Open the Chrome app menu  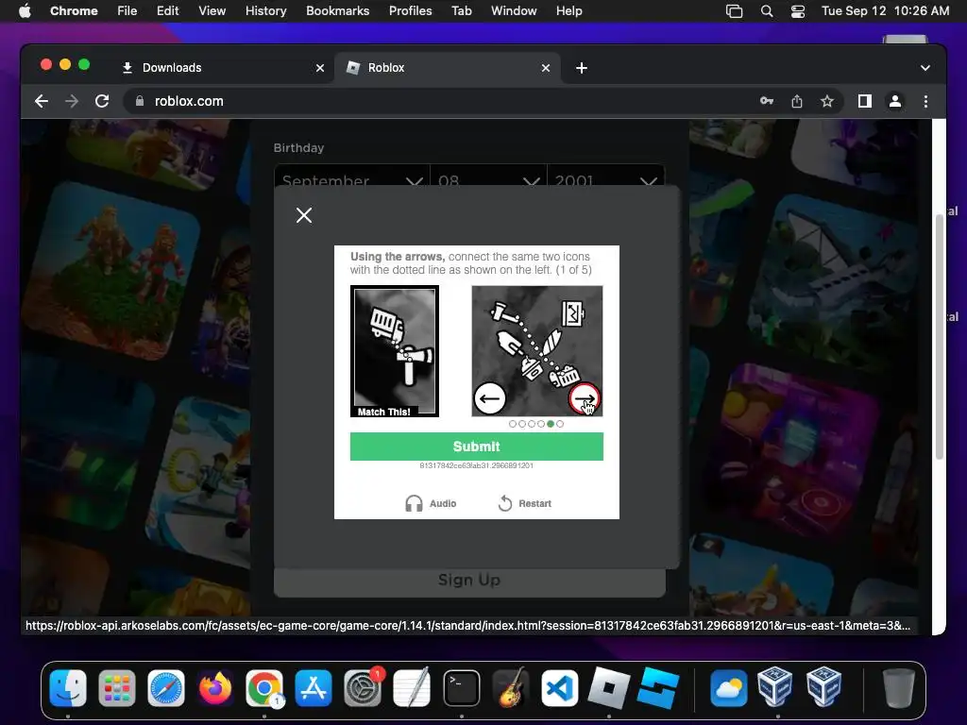pos(74,10)
